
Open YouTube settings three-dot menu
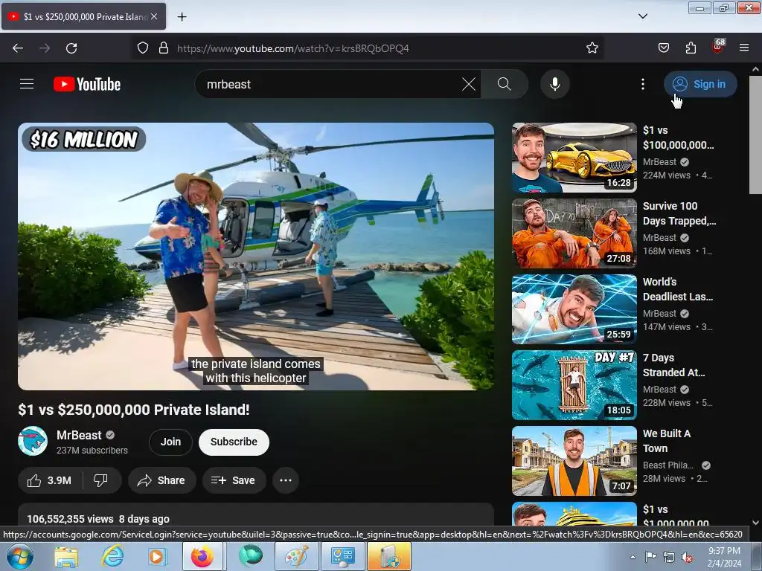pos(643,84)
